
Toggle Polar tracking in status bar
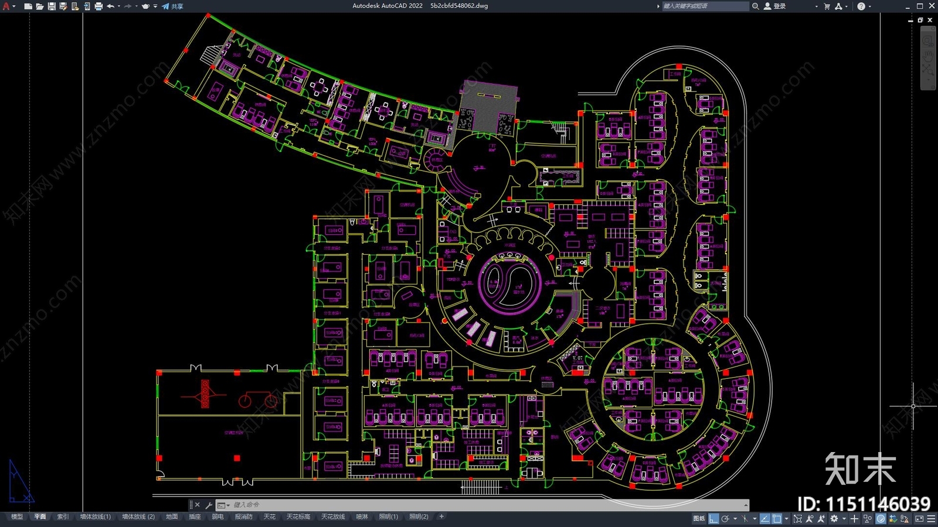[725, 518]
